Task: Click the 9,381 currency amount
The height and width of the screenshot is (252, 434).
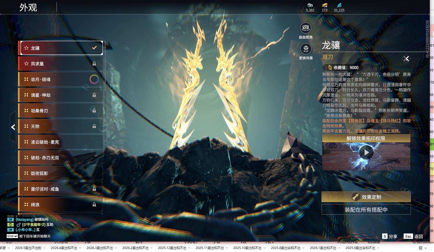Action: click(310, 10)
